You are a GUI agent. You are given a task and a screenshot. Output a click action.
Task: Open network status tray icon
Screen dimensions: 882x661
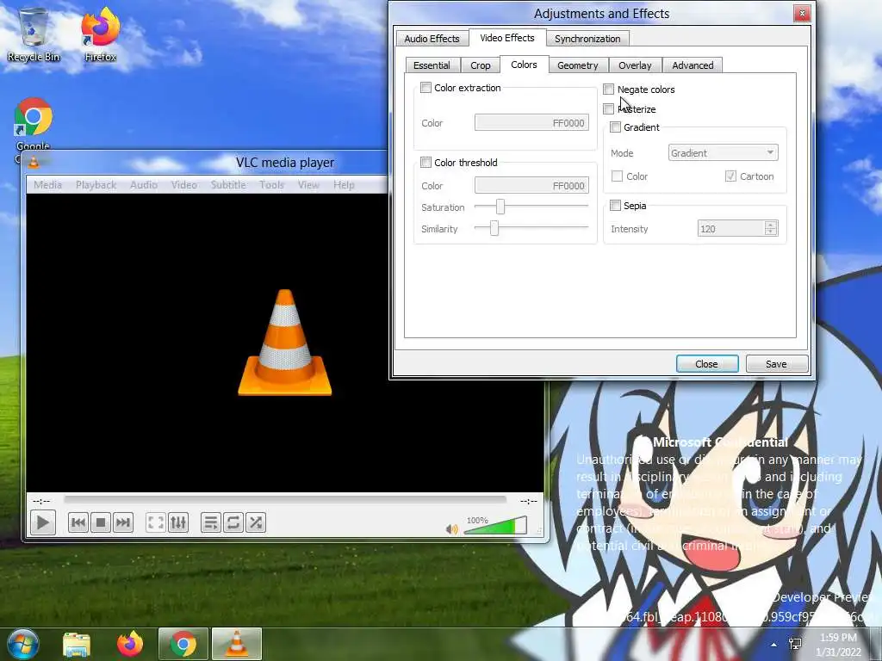tap(795, 644)
